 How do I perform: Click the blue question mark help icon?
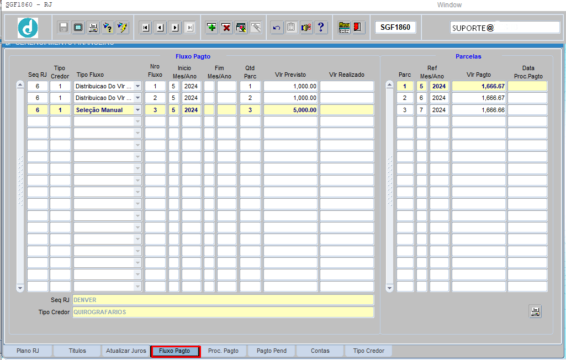(321, 28)
